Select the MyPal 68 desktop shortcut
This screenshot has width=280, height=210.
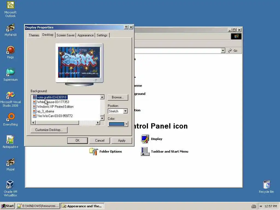coord(10,30)
